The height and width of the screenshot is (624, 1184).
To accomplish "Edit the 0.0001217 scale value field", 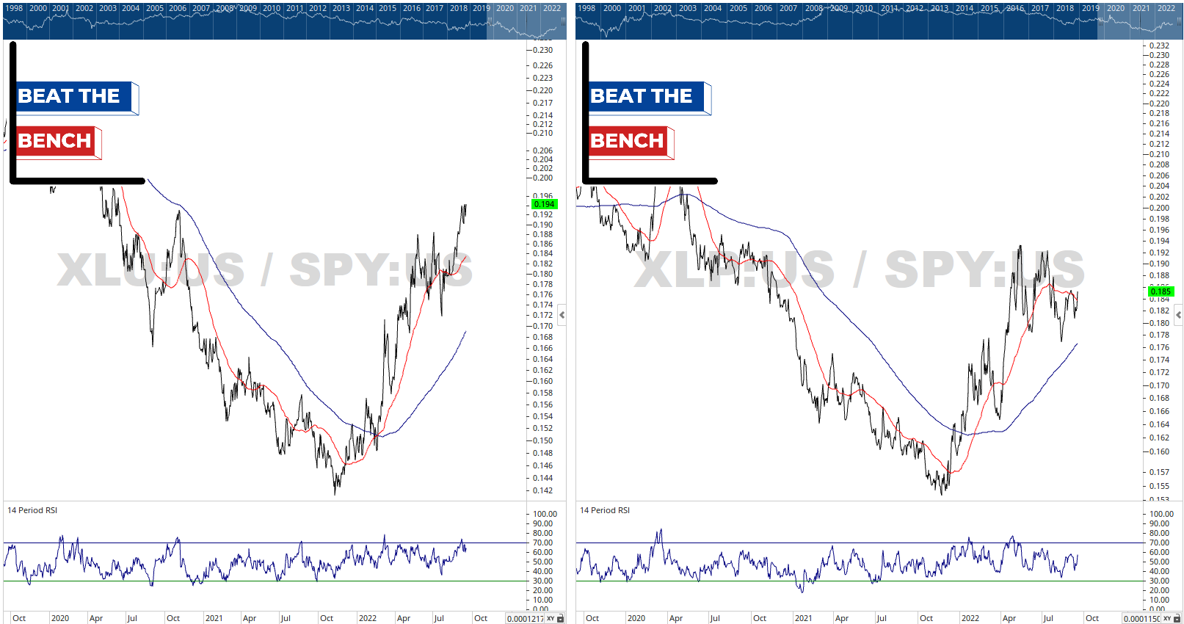I will click(x=525, y=619).
